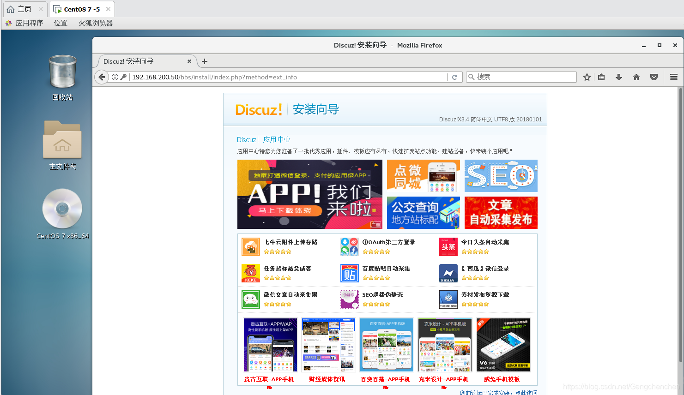
Task: Open a new tab with plus button
Action: pyautogui.click(x=205, y=61)
